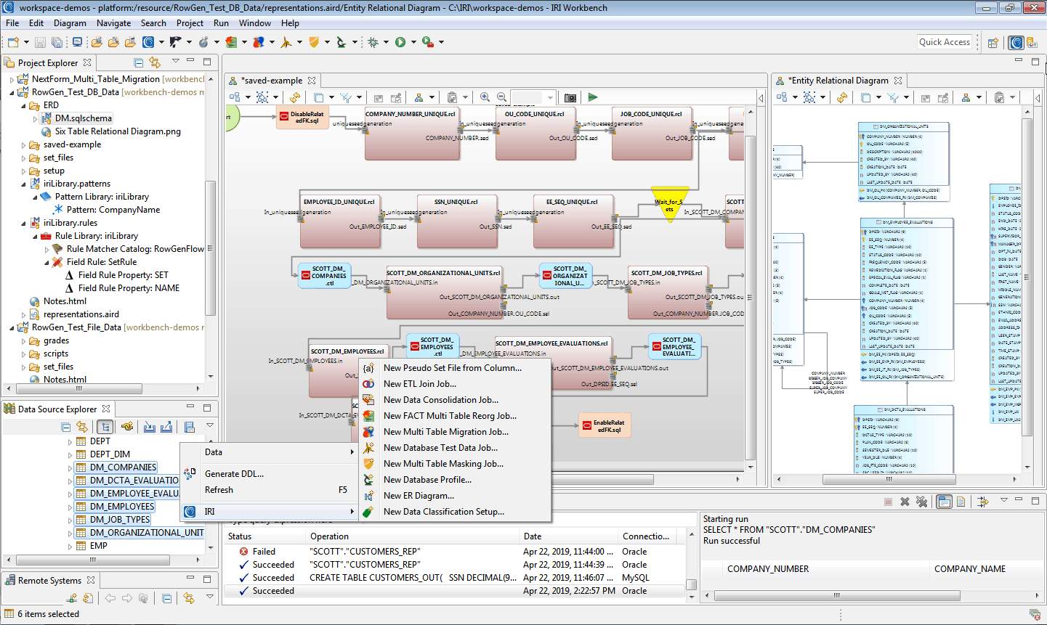
Task: Run the job with green play arrow in diagram toolbar
Action: point(593,97)
